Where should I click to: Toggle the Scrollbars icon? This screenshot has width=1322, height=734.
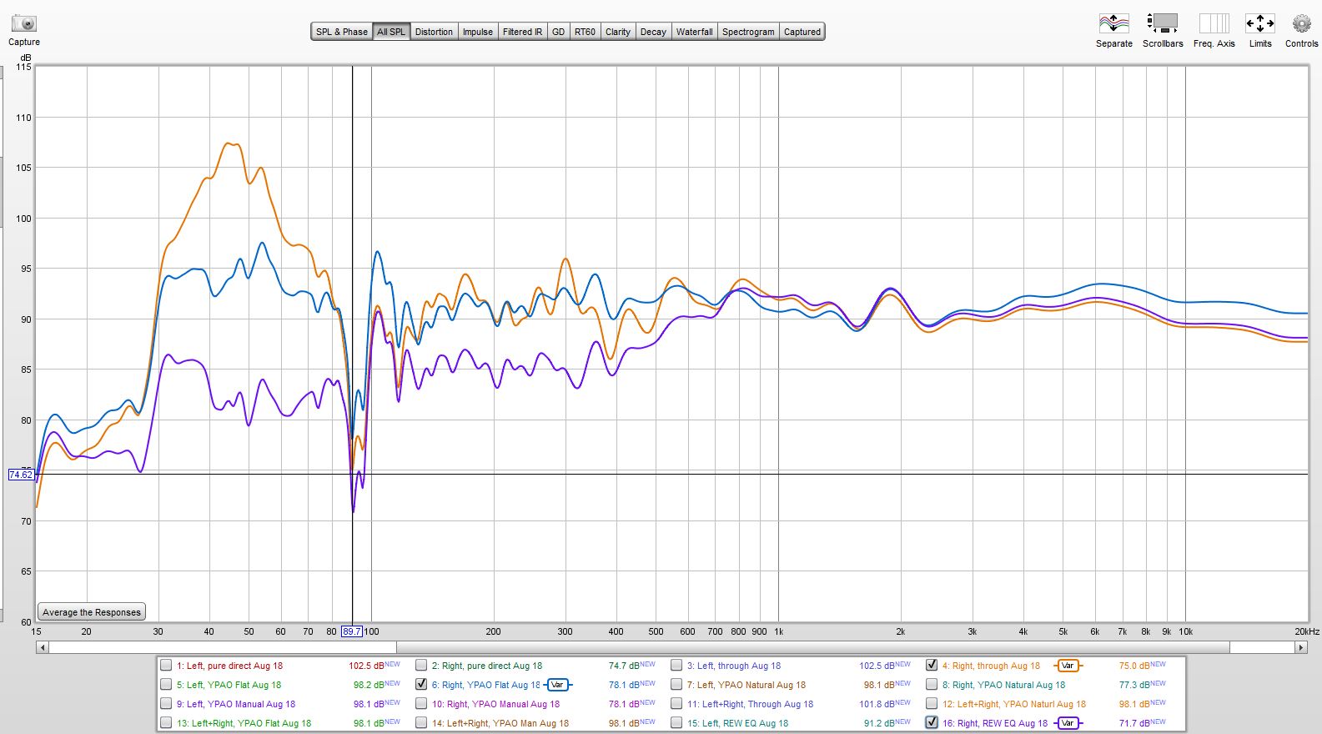click(x=1162, y=24)
